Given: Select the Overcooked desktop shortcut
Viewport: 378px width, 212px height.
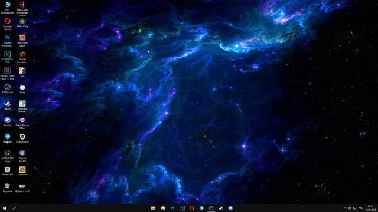Looking at the screenshot, I should click(x=22, y=138).
